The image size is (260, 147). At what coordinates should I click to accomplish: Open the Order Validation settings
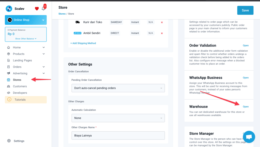(246, 46)
